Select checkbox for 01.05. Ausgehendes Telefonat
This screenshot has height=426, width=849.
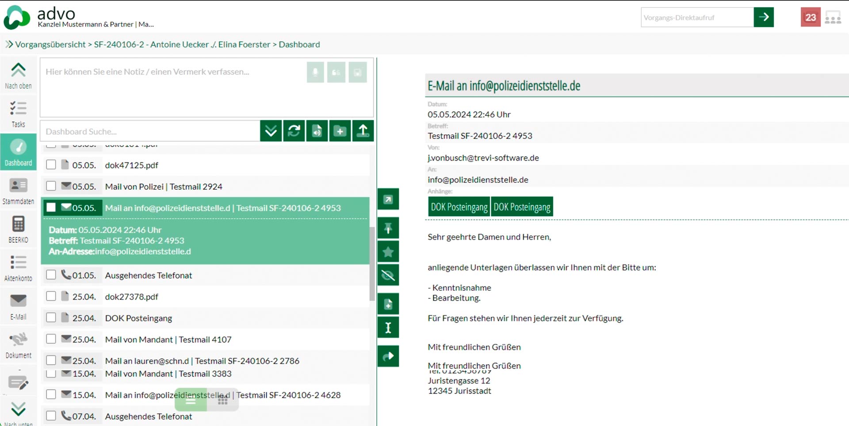tap(51, 275)
